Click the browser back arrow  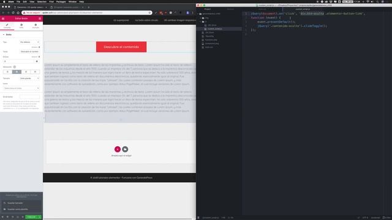[x=3, y=12]
